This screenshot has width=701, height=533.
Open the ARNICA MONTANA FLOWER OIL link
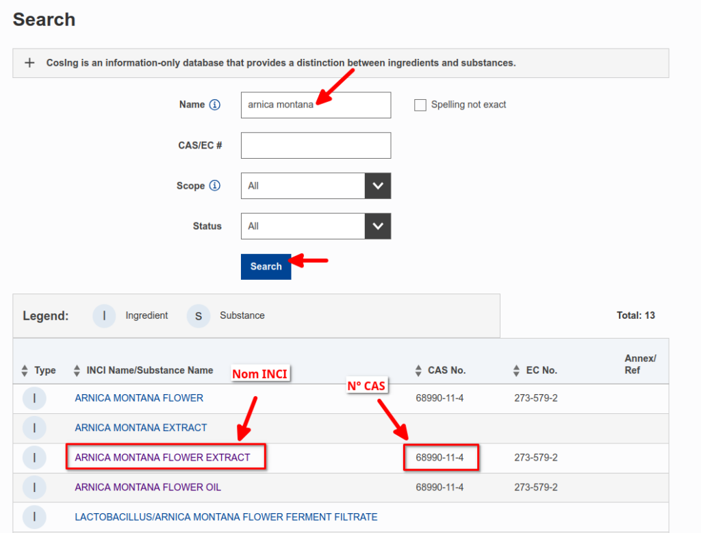[x=148, y=487]
